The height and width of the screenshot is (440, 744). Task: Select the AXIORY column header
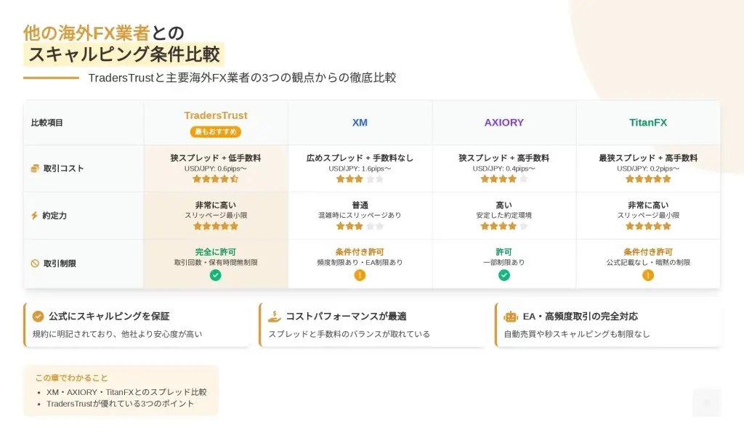(504, 123)
